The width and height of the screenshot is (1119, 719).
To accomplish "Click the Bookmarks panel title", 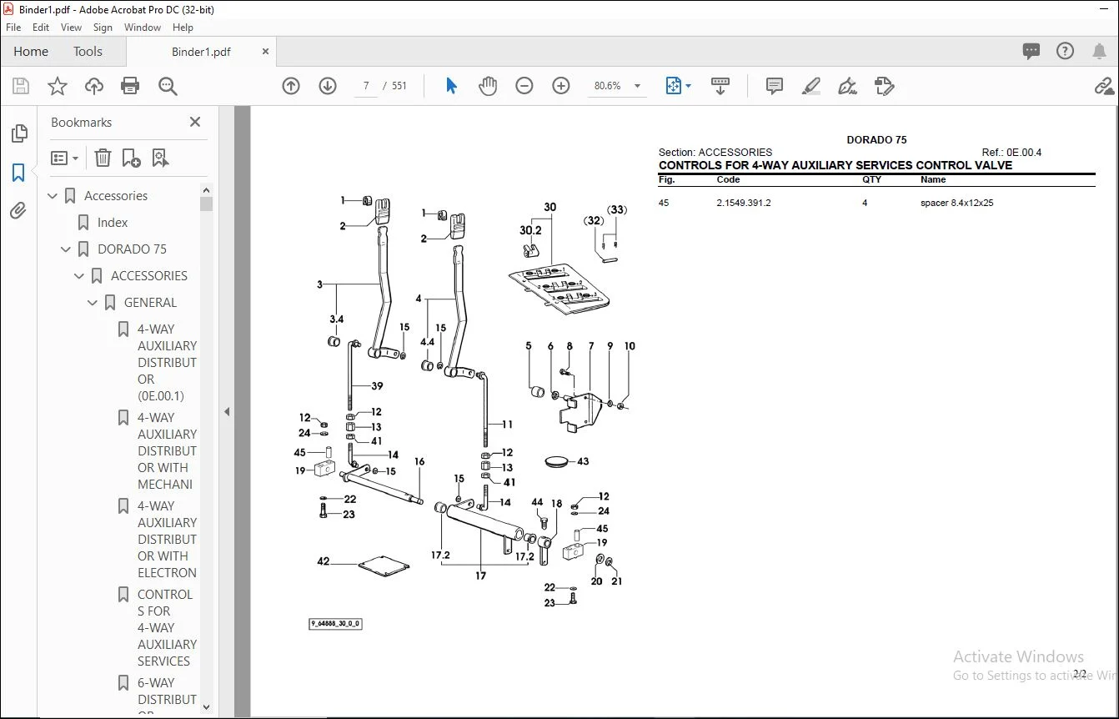I will point(81,123).
